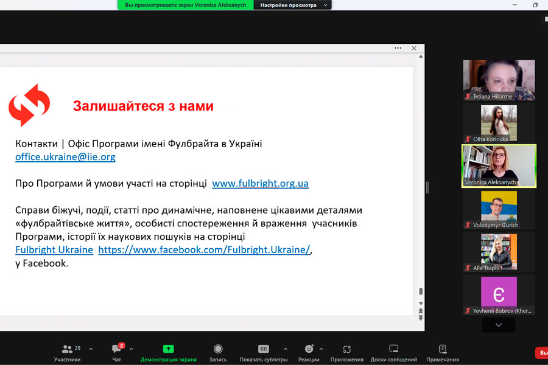Click the scroll-up arrow of the slide scrollbar

421,56
